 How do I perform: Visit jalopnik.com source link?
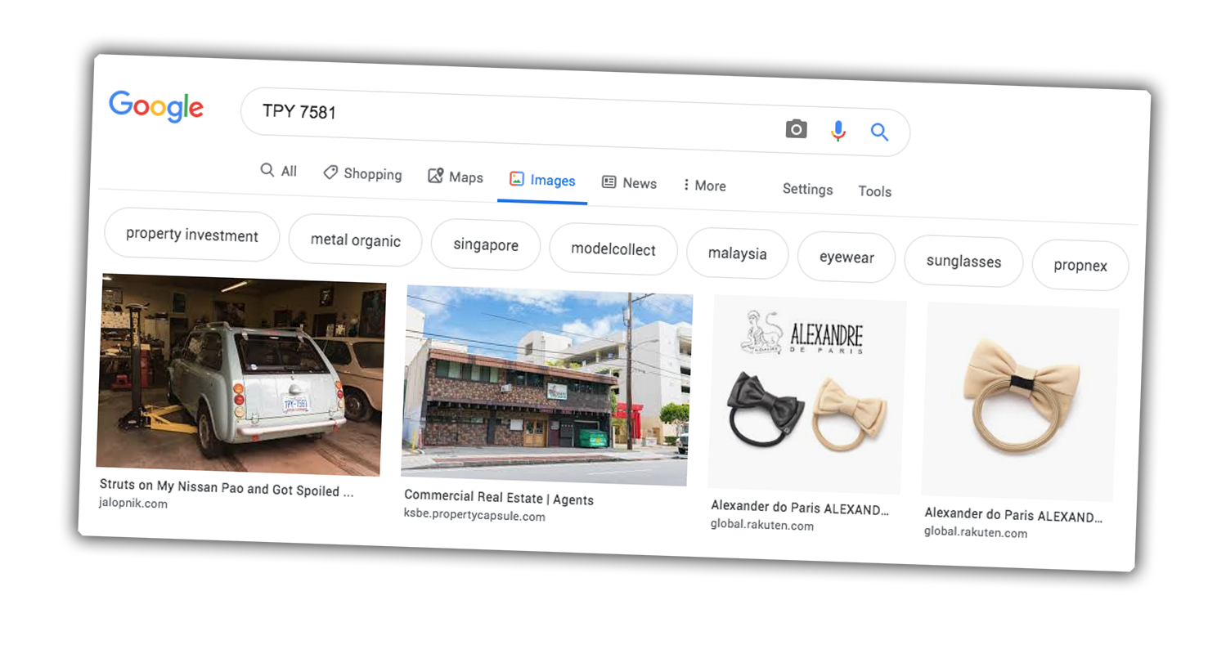(x=133, y=503)
